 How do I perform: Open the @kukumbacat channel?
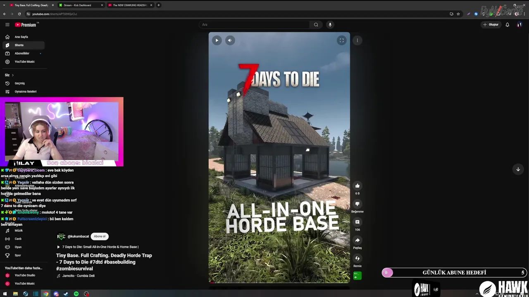pyautogui.click(x=78, y=236)
